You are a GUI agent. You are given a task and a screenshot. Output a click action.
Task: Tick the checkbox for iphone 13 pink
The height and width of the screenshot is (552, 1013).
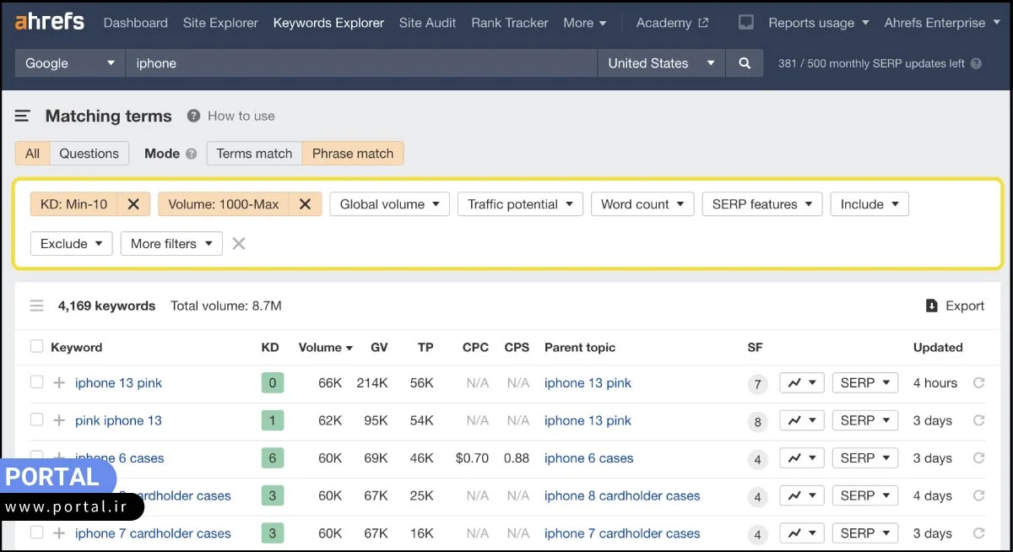(x=36, y=382)
